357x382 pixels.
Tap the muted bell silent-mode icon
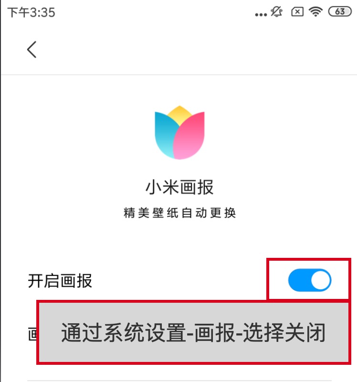277,11
